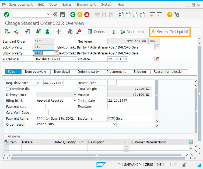Viewport: 203px width, 169px height.
Task: Click the Sigma totals icon
Action: tap(114, 32)
